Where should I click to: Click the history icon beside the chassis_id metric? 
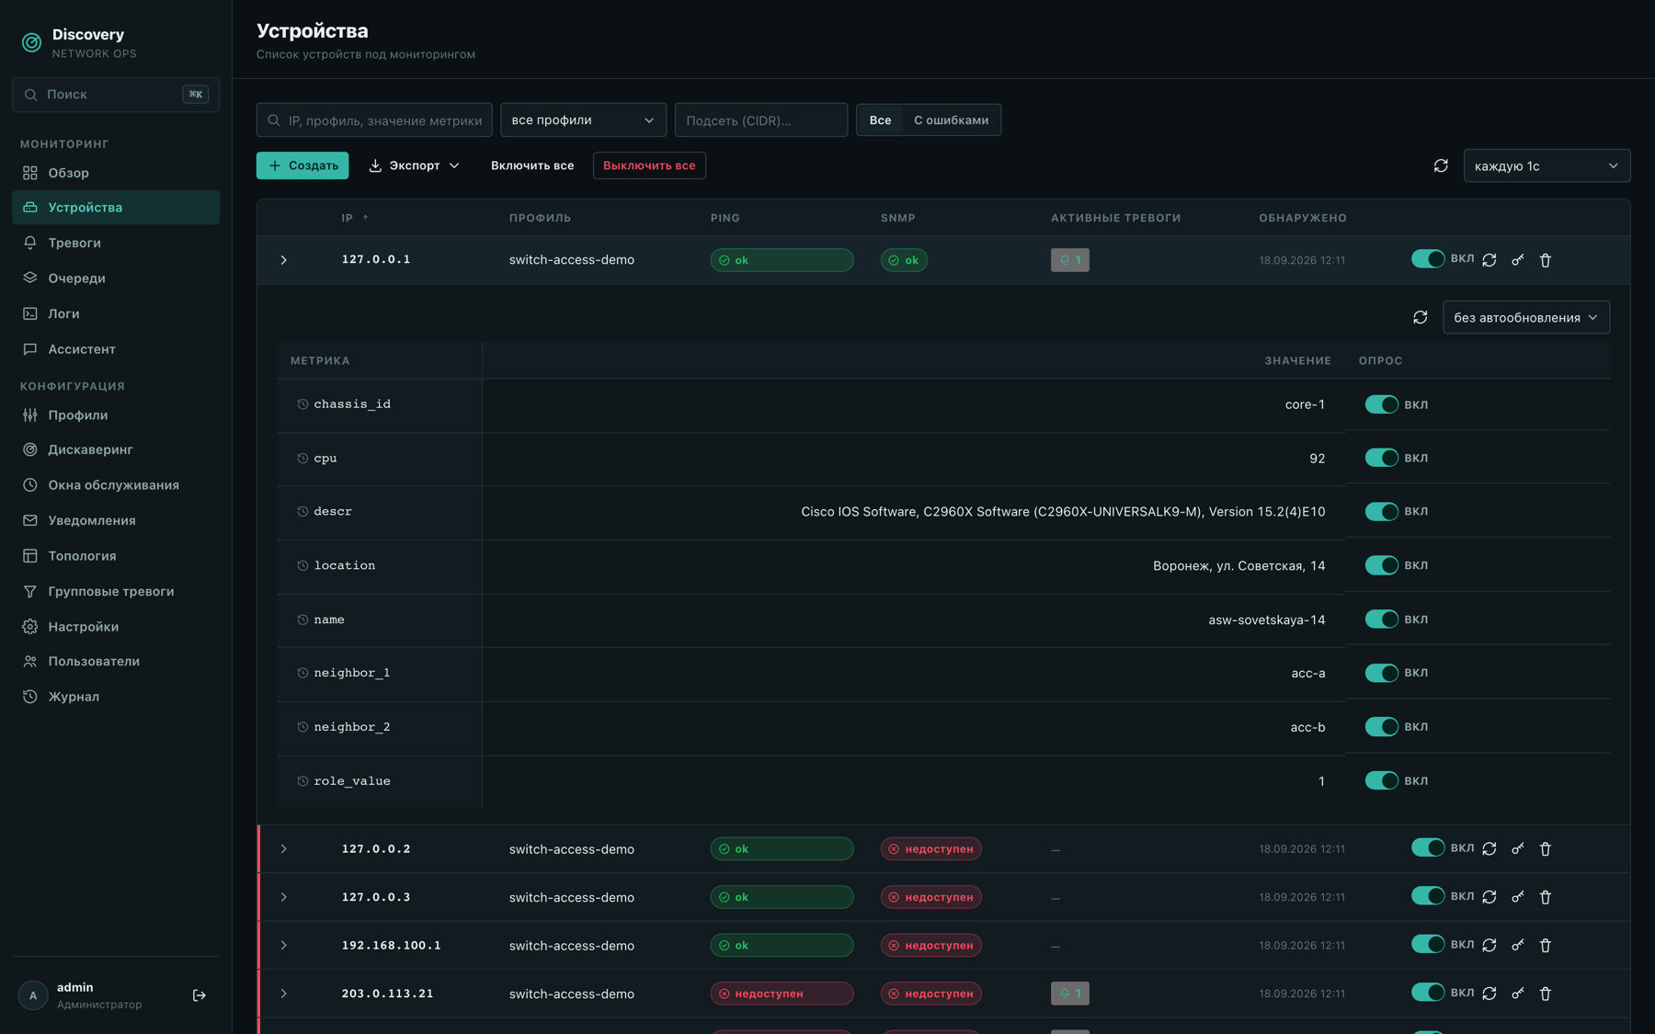302,404
